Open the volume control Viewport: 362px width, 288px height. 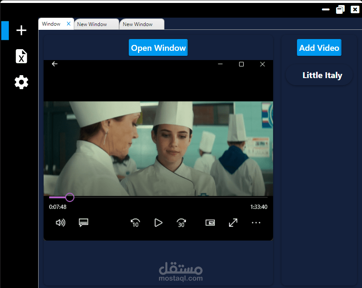pyautogui.click(x=60, y=223)
